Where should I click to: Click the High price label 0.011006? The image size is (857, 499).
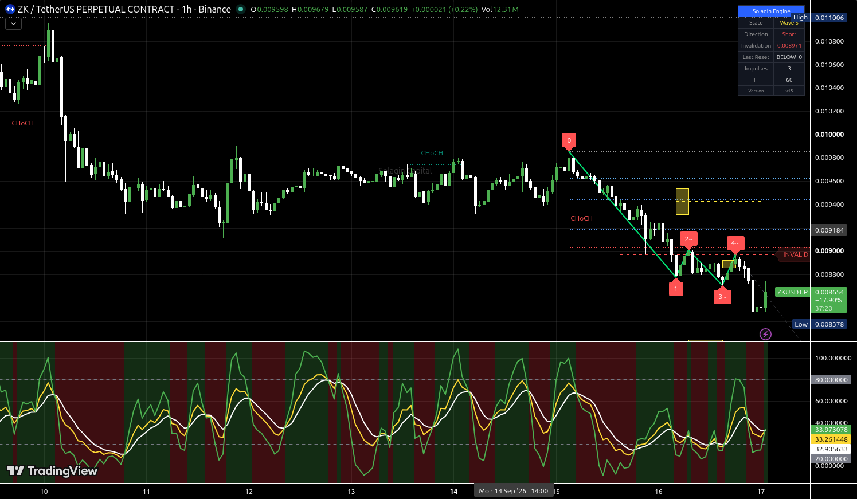(829, 18)
